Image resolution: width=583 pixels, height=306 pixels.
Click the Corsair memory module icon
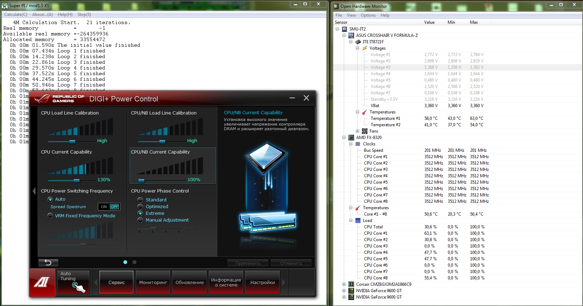pos(351,284)
